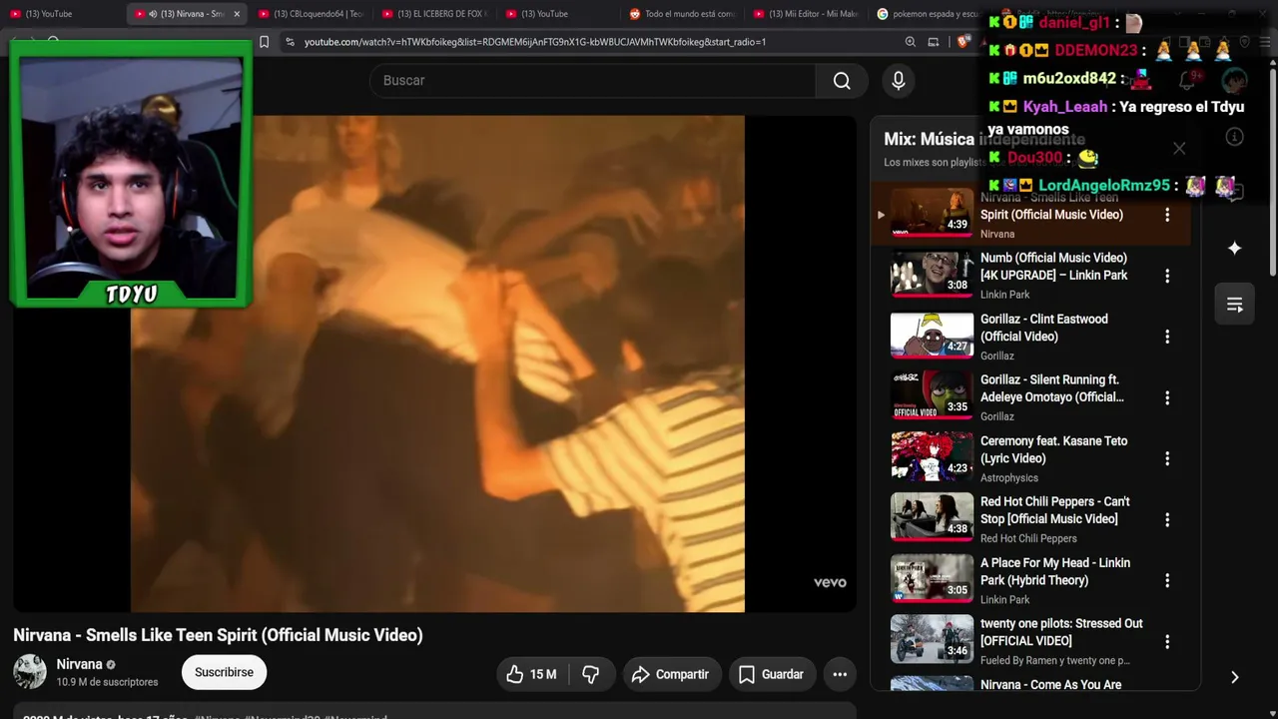Click the music video player area
The image size is (1278, 719).
pyautogui.click(x=437, y=363)
